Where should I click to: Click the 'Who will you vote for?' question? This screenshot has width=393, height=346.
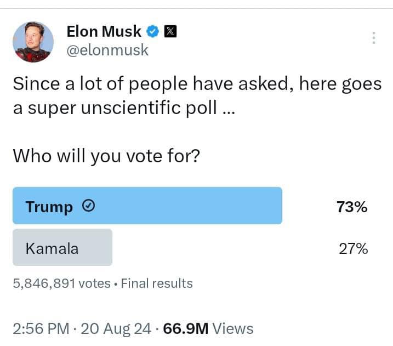coord(106,156)
